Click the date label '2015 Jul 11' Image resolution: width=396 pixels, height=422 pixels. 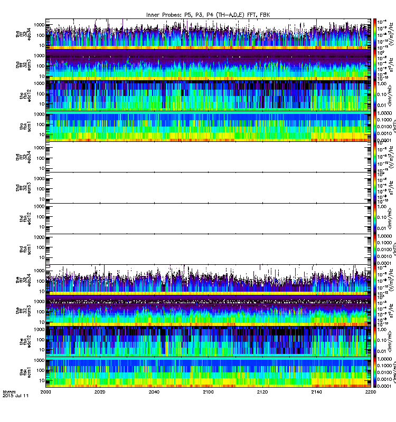15,396
